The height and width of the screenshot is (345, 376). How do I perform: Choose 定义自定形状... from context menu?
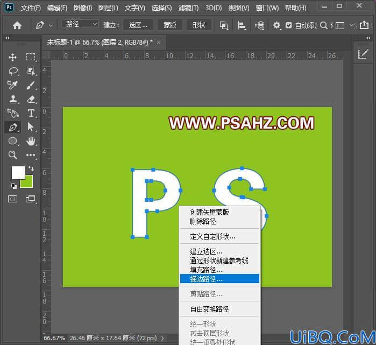[x=219, y=236]
